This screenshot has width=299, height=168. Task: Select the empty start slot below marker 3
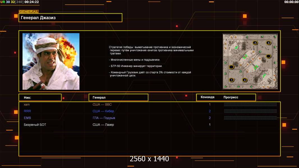tap(268, 56)
